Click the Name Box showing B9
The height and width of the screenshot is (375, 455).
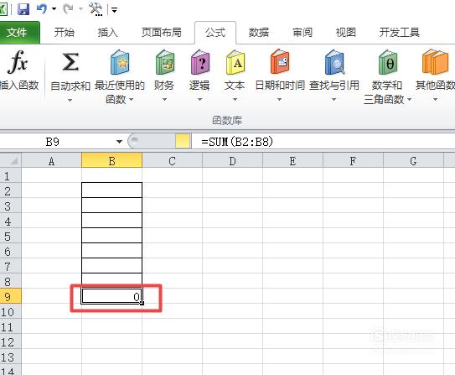click(57, 142)
